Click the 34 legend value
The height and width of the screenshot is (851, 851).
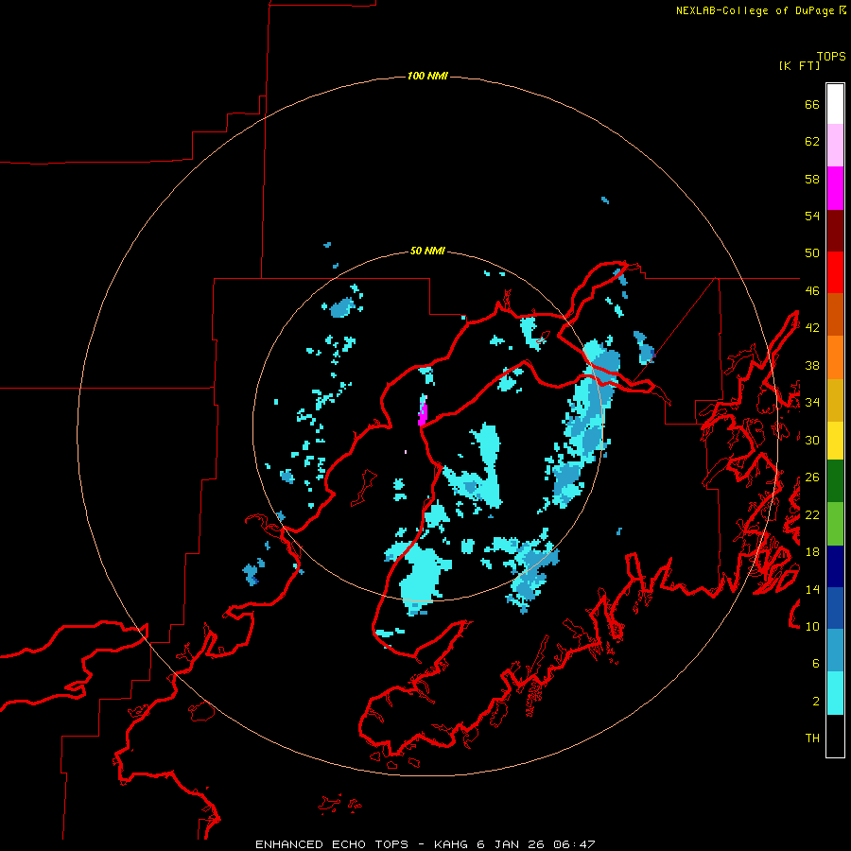[x=812, y=403]
